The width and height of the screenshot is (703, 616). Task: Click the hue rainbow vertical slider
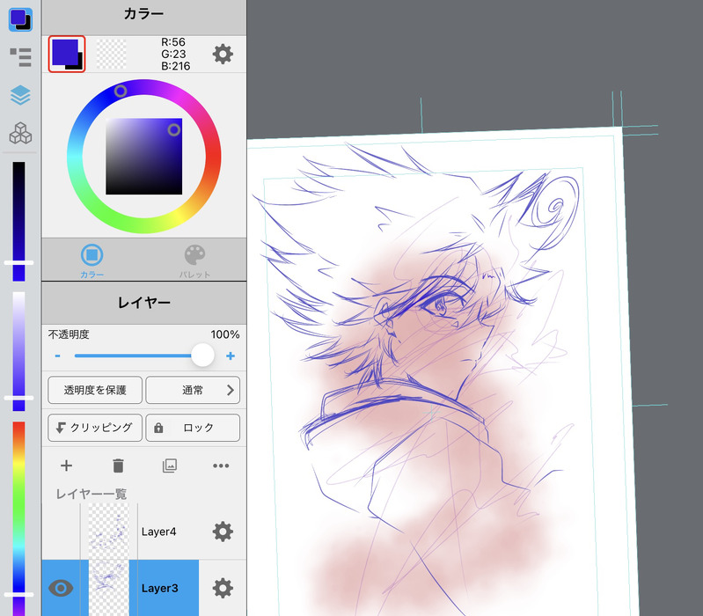point(18,518)
